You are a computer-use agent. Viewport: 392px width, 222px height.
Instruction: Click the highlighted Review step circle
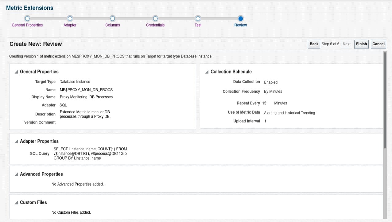click(x=240, y=18)
